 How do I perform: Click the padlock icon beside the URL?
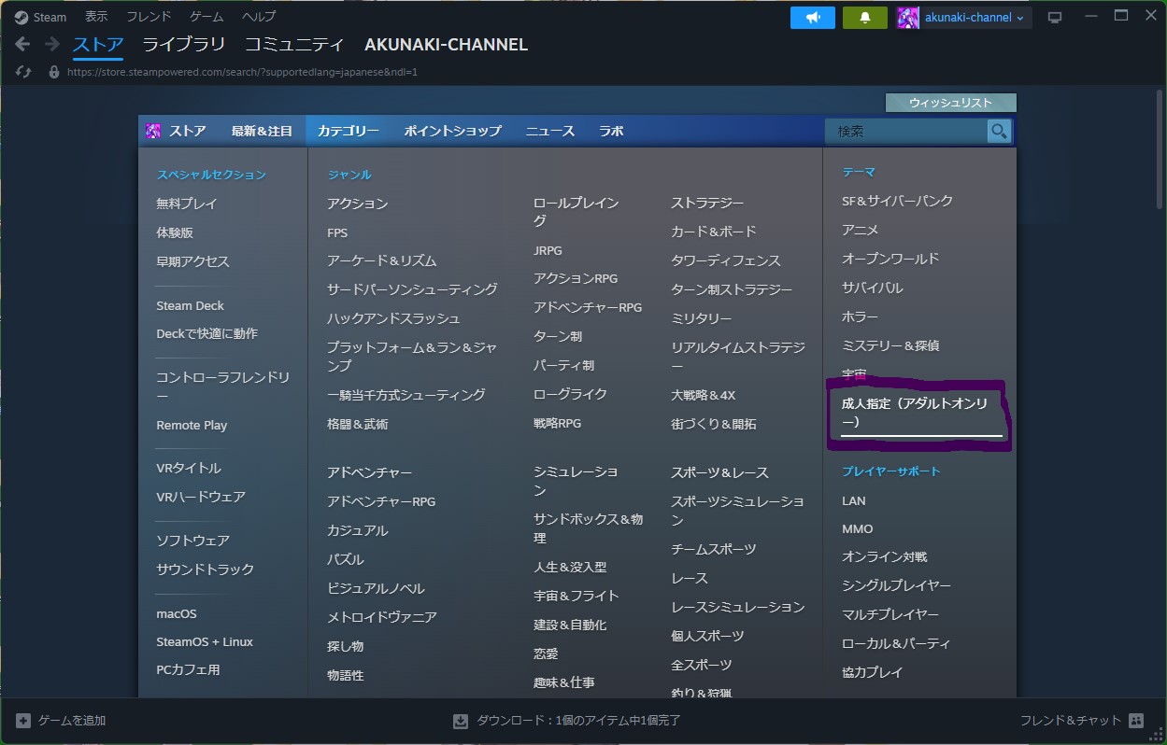54,72
